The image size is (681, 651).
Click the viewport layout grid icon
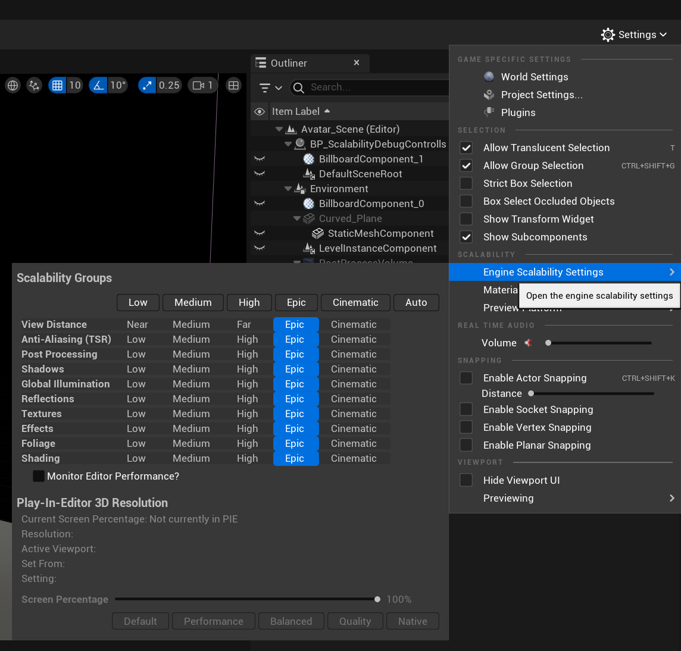(234, 85)
